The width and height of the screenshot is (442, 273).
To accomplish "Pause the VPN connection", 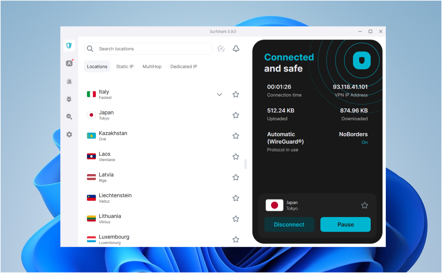I will tap(345, 225).
